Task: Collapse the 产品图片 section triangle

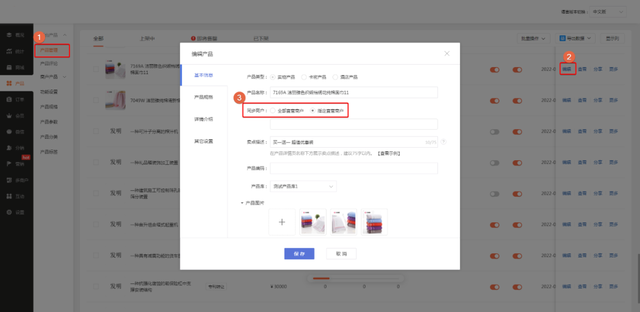Action: click(x=242, y=202)
